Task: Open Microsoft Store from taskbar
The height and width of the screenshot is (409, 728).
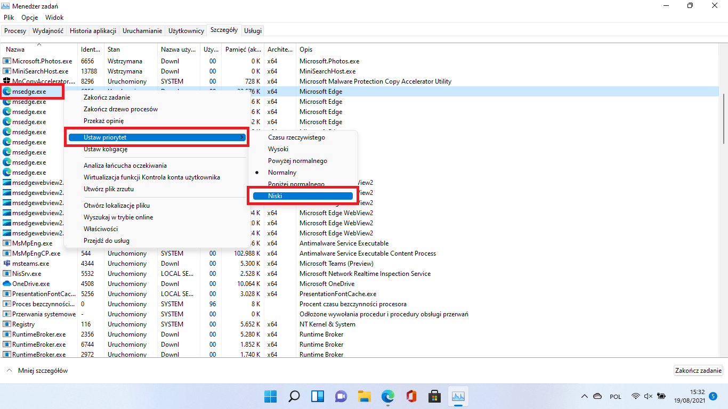Action: coord(434,397)
